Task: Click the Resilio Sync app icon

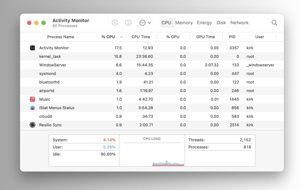Action: pos(32,125)
